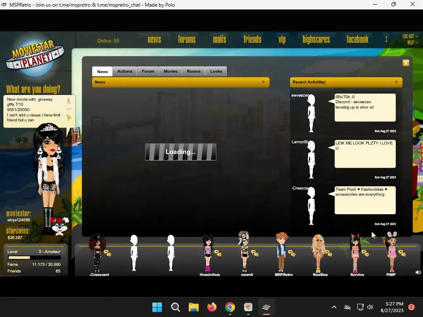Screen dimensions: 423x317
Task: Open the vip page
Action: pyautogui.click(x=282, y=40)
